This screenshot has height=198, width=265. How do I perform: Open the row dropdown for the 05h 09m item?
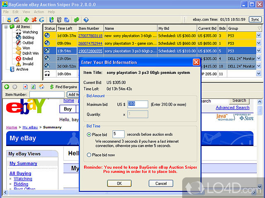pos(258,43)
